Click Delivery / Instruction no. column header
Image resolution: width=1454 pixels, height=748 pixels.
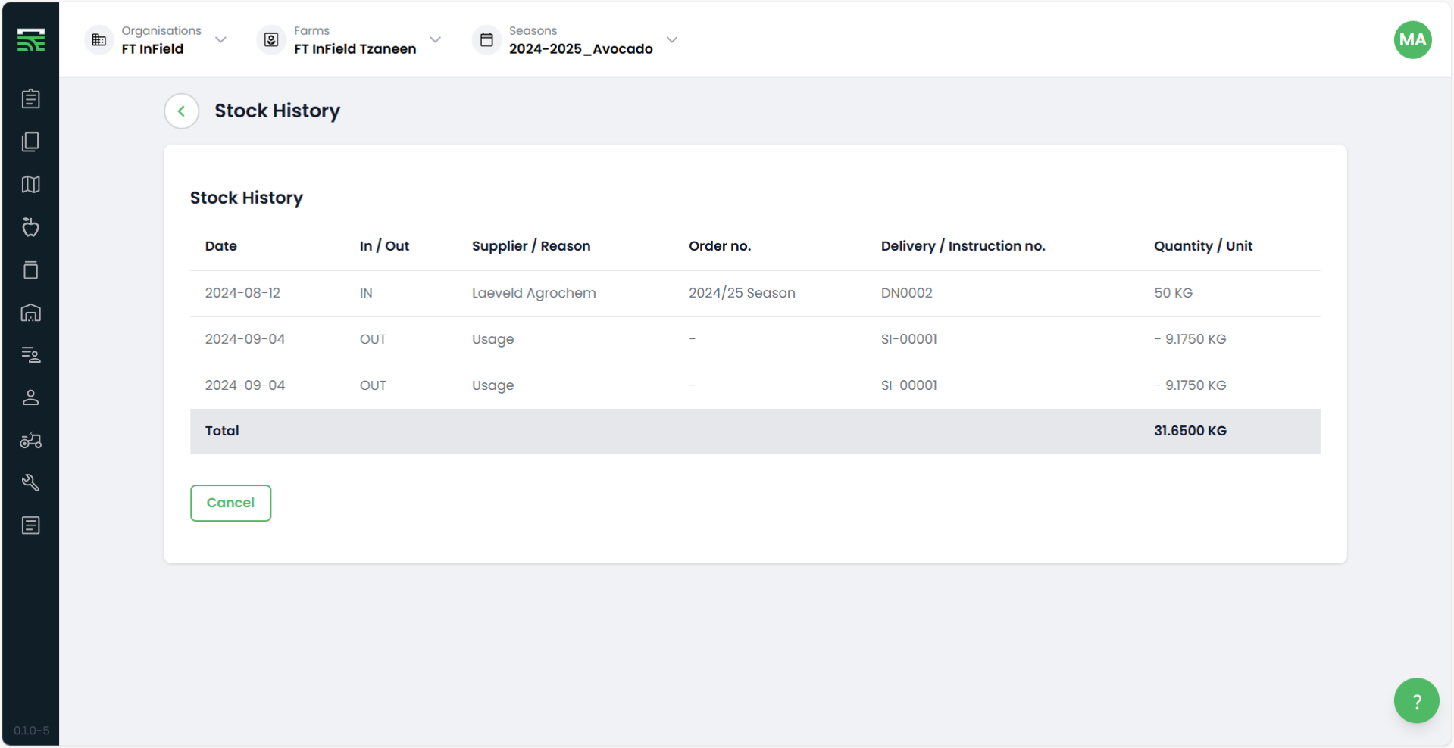point(963,246)
